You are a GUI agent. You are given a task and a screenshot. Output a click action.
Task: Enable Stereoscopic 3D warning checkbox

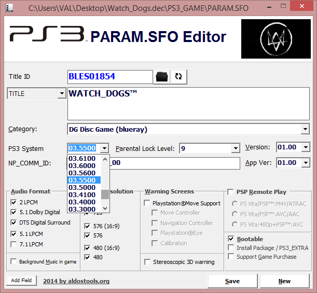[147, 262]
